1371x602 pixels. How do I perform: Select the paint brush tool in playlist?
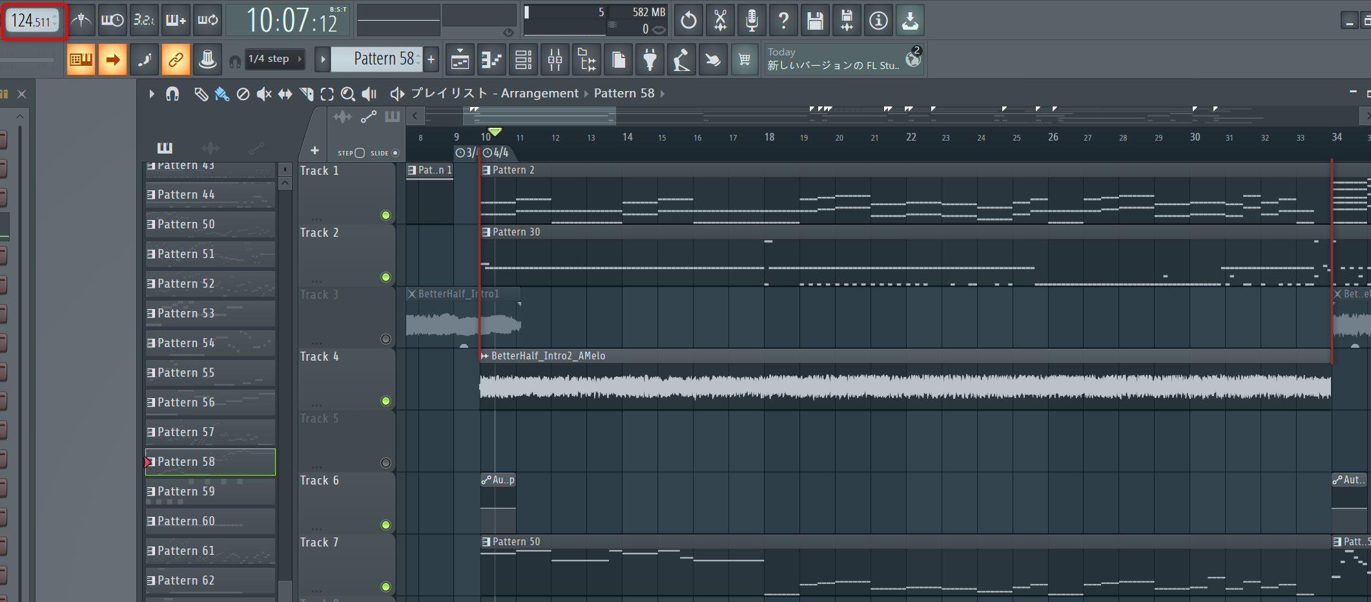pyautogui.click(x=222, y=94)
